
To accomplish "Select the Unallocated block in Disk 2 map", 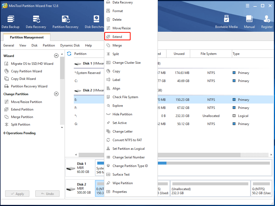I will coord(210,189).
